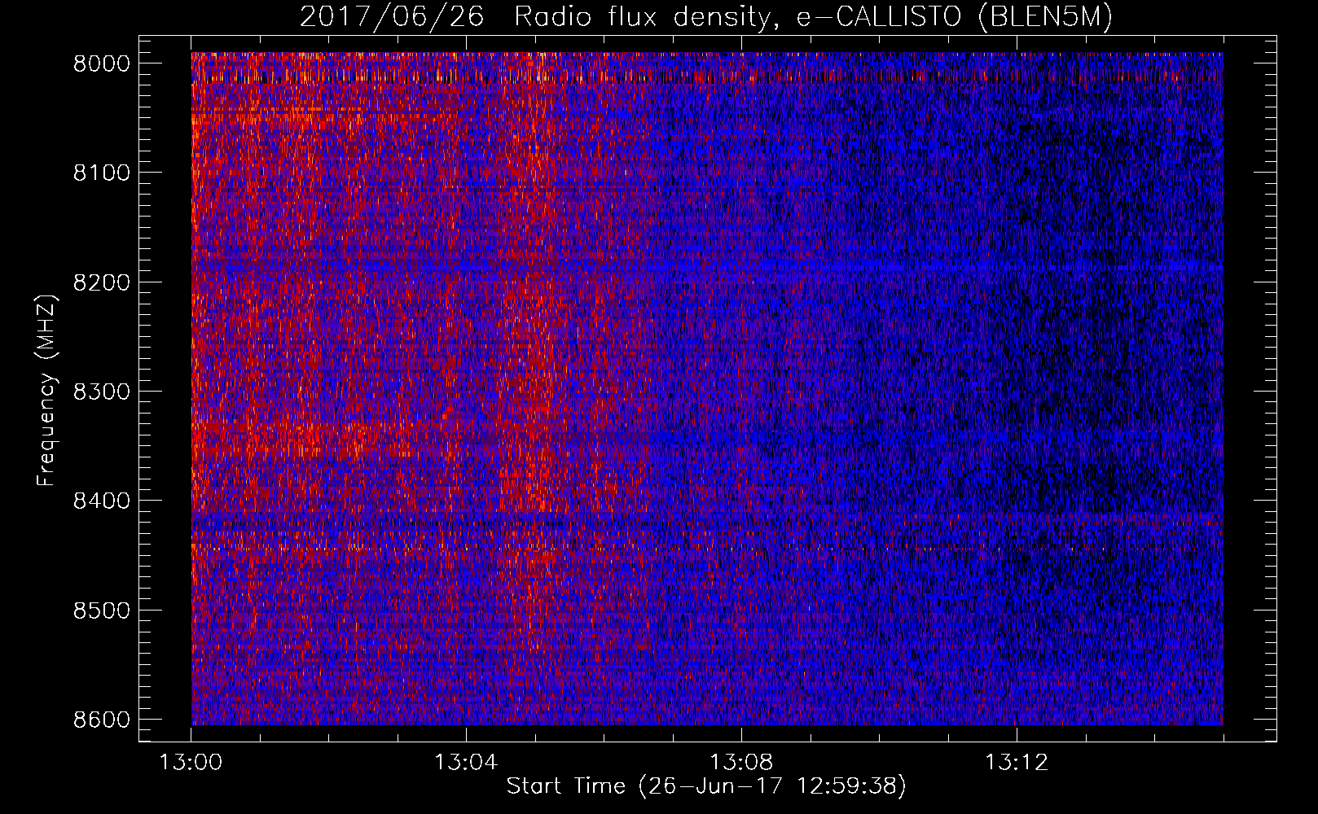Select the 8000 frequency axis label
The height and width of the screenshot is (814, 1318).
(102, 63)
